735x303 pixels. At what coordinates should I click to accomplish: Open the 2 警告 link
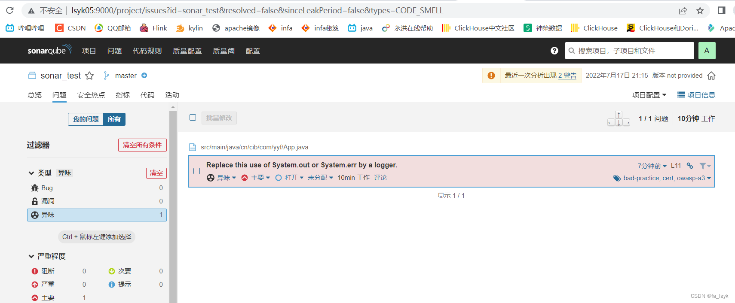[x=567, y=76]
